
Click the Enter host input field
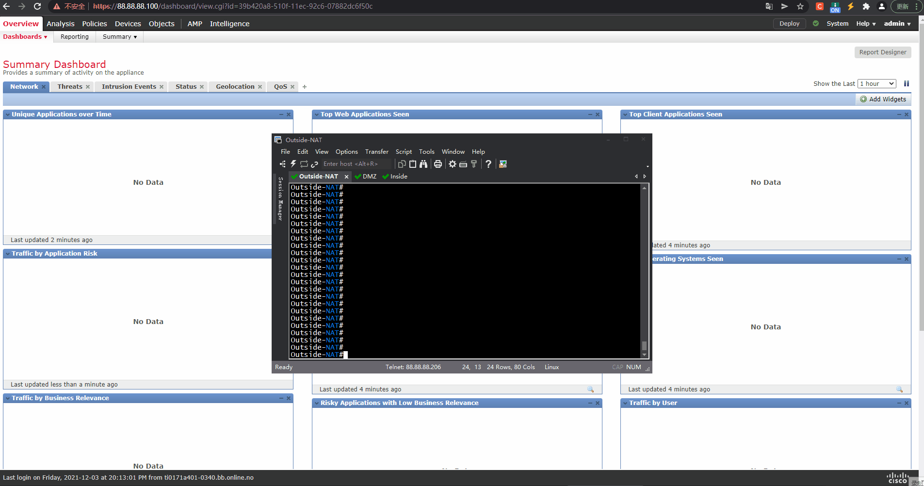pyautogui.click(x=356, y=164)
